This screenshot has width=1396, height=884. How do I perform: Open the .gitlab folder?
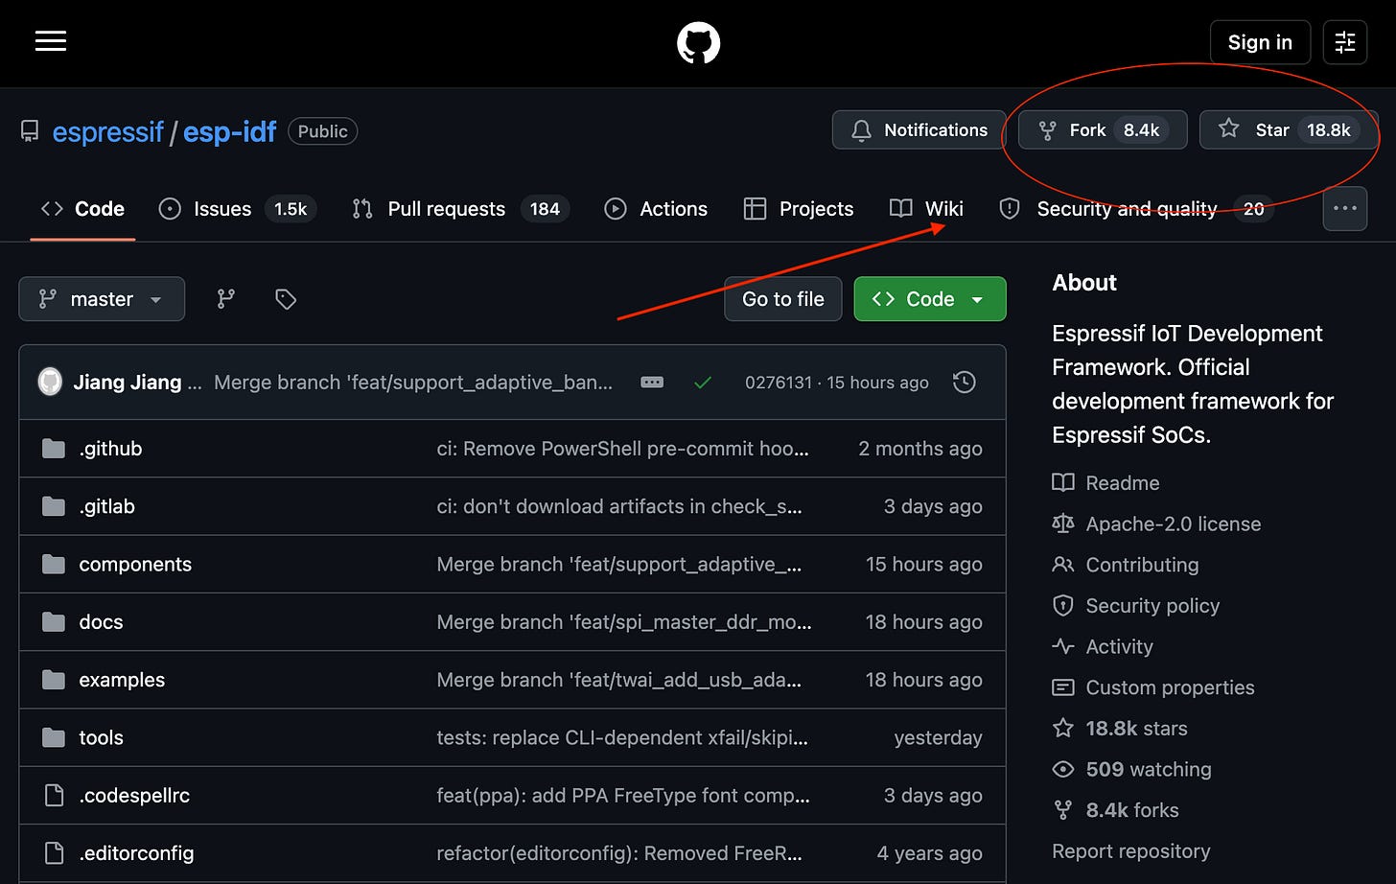106,506
